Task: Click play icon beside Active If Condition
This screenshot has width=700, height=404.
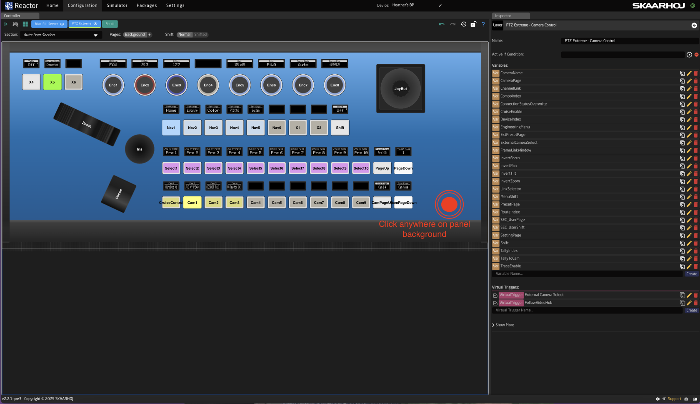Action: 689,55
